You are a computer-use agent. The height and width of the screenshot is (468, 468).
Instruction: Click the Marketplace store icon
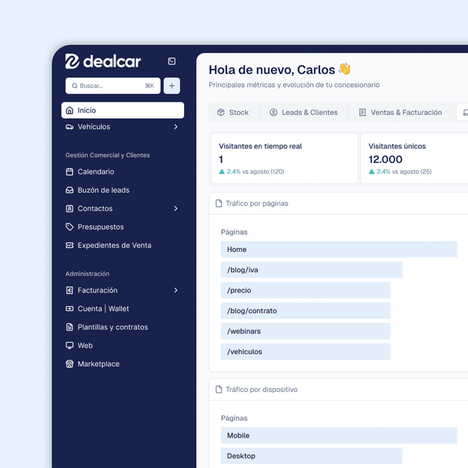69,364
